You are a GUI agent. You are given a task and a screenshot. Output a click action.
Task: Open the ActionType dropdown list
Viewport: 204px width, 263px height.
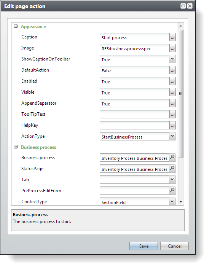[172, 136]
